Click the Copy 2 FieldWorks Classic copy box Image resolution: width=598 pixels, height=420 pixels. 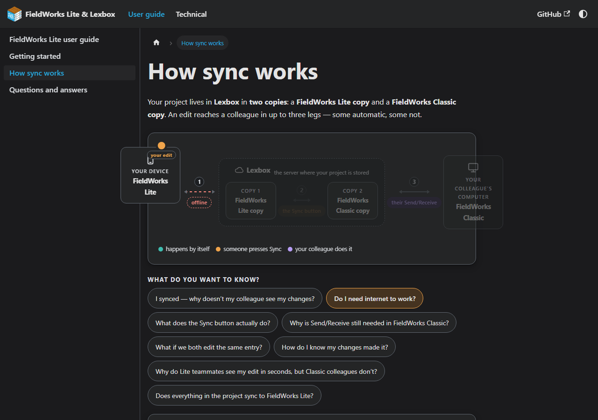353,201
